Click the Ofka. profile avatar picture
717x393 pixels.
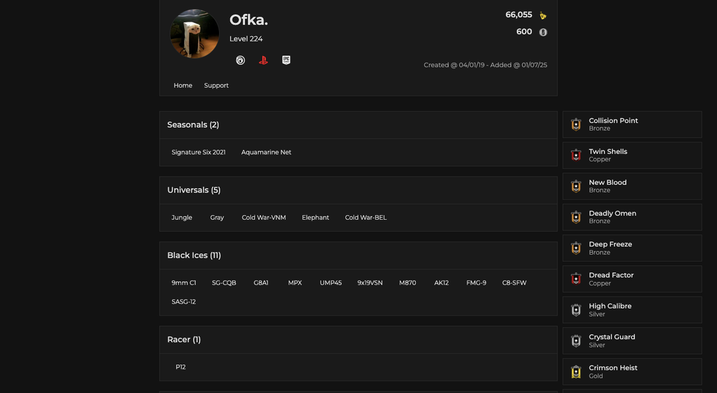(195, 34)
